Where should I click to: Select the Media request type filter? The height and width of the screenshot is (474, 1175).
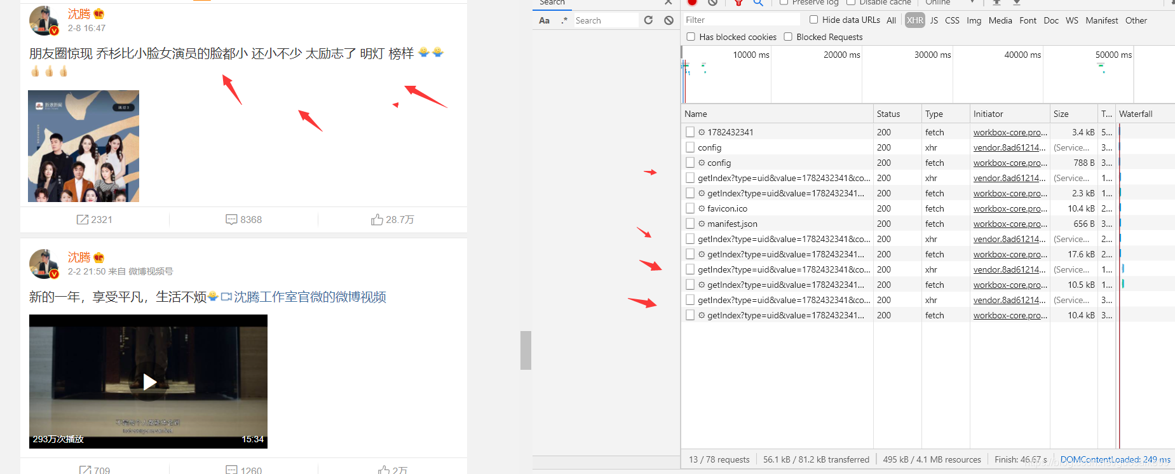[x=1000, y=20]
